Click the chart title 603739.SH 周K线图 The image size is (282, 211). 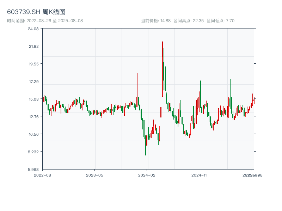pyautogui.click(x=36, y=12)
